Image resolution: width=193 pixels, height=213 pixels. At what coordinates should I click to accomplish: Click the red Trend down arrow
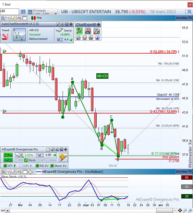(x=5, y=37)
